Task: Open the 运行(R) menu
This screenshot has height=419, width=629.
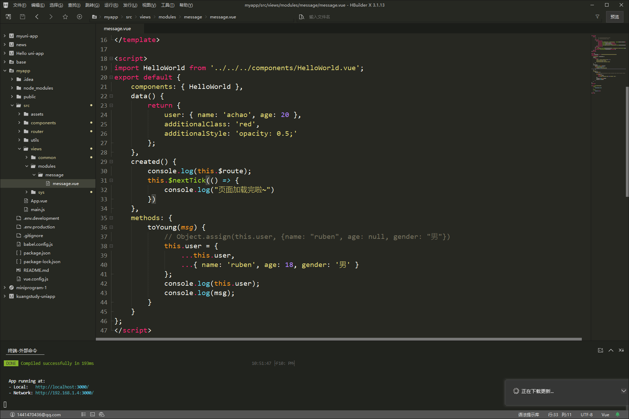Action: [x=111, y=5]
